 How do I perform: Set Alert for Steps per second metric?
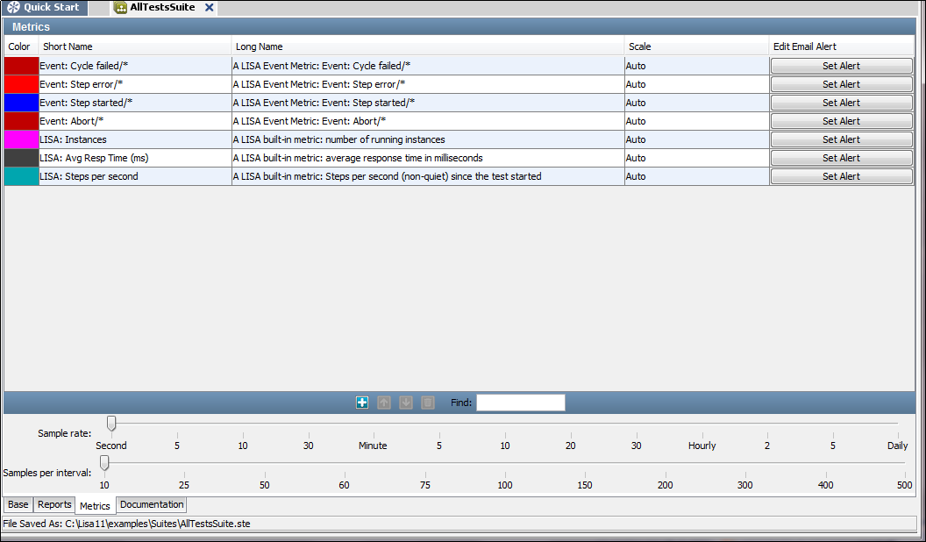(x=840, y=175)
